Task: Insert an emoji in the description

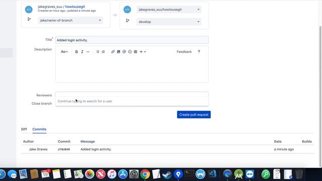Action: pos(130,52)
